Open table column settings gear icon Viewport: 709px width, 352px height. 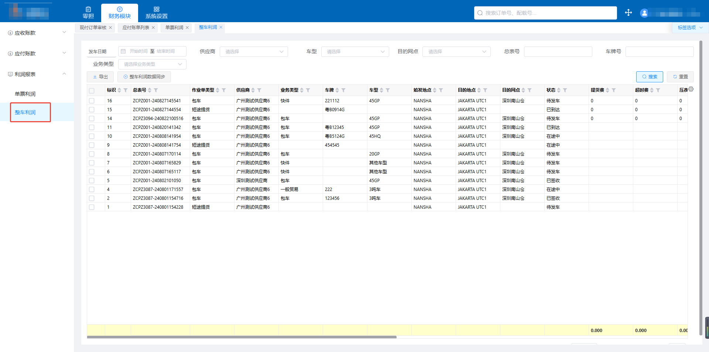tap(691, 89)
